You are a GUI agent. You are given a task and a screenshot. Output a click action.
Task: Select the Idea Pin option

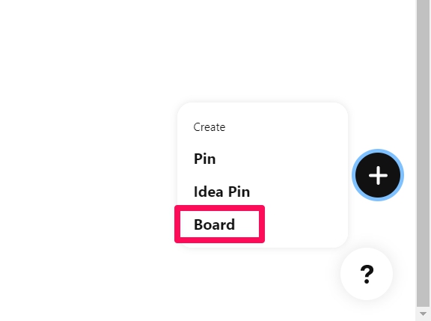[x=221, y=192]
